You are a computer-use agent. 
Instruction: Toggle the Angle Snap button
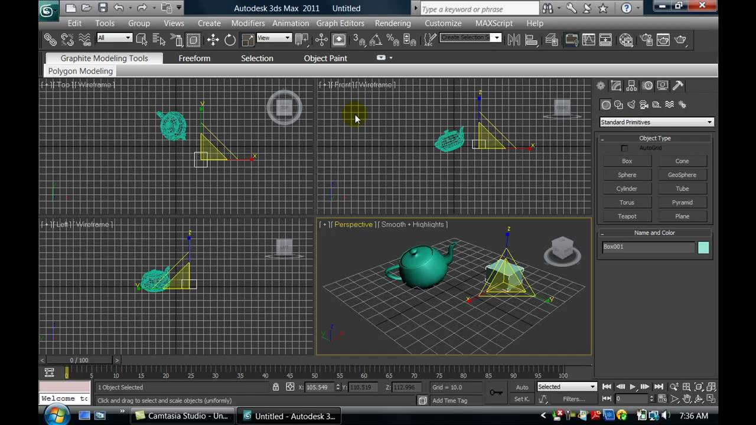(376, 40)
